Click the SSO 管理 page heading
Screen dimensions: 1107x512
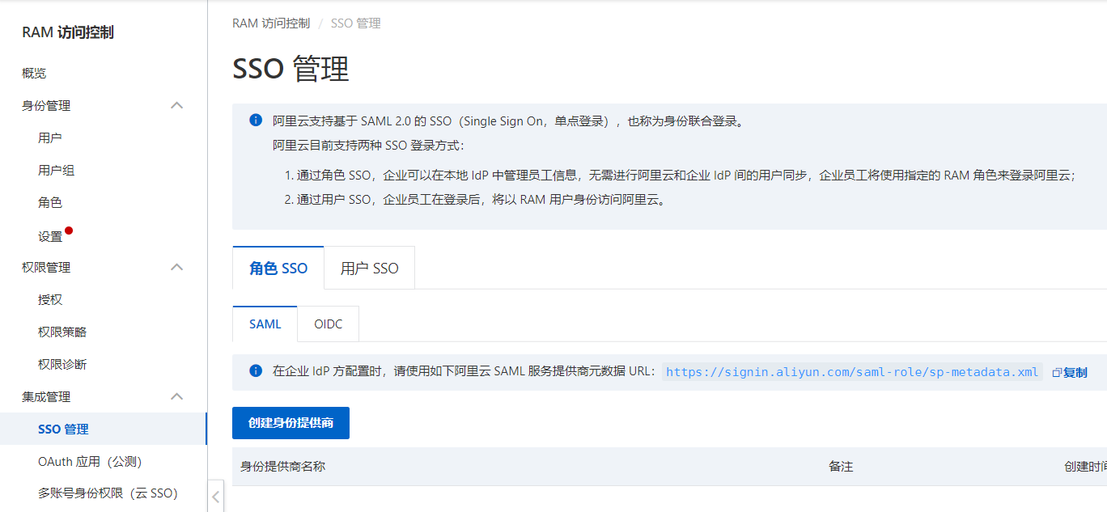point(291,69)
